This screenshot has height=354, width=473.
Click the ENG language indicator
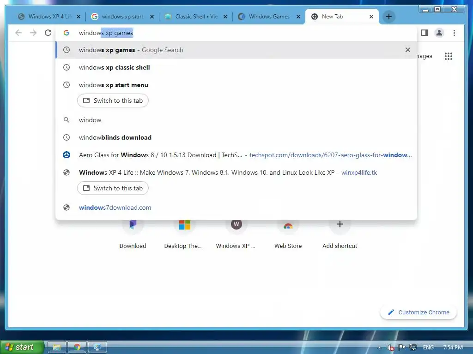(428, 348)
